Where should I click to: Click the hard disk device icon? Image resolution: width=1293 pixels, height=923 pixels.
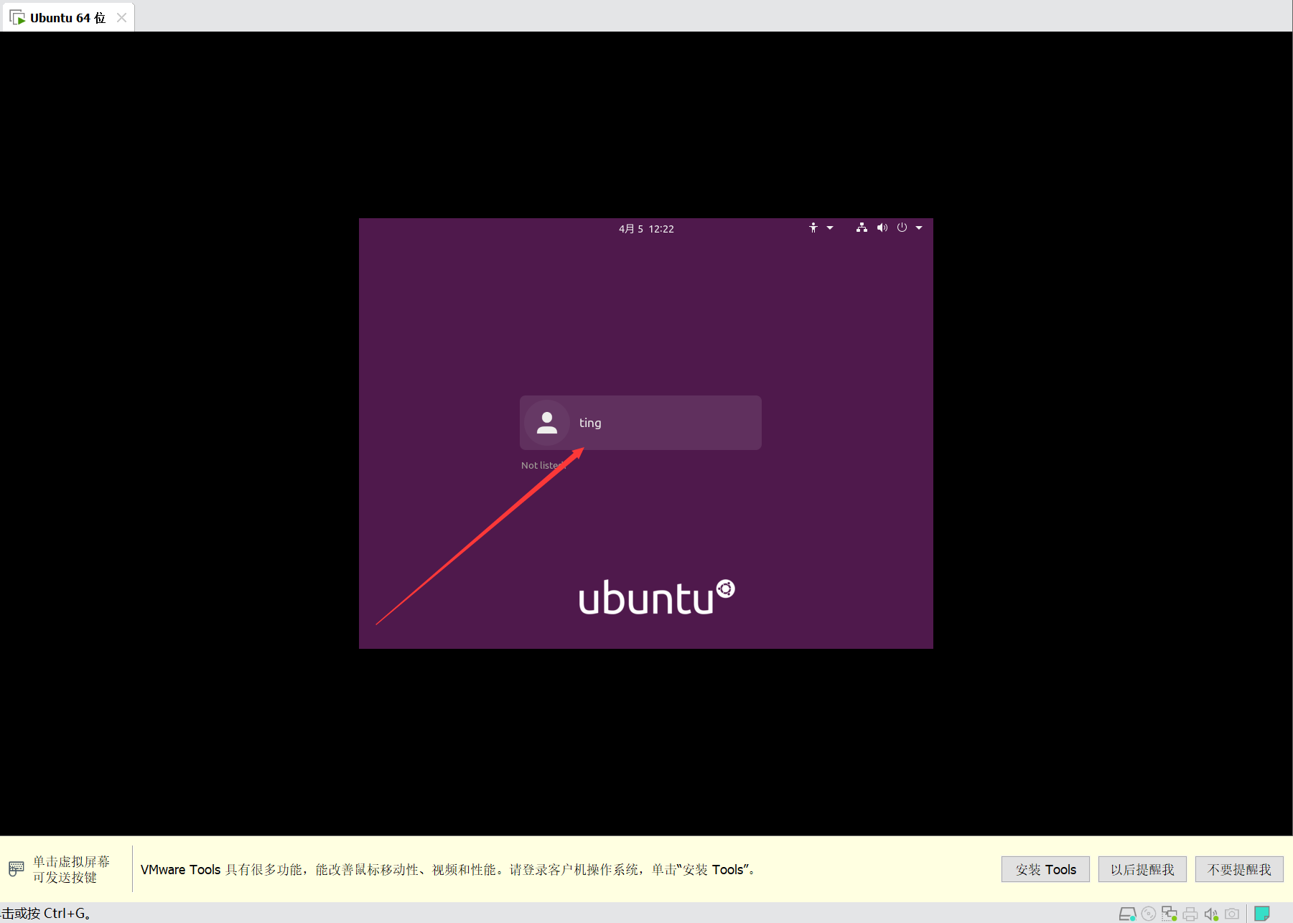point(1128,914)
